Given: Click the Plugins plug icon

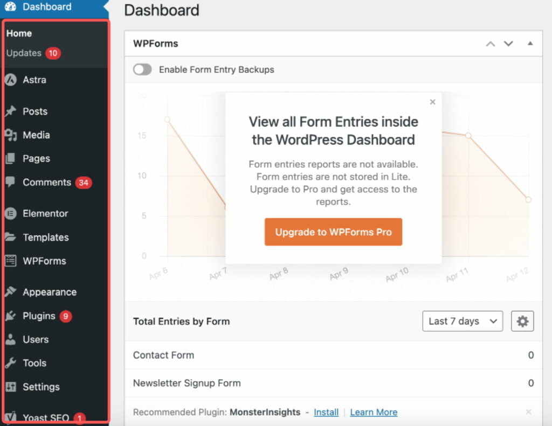Looking at the screenshot, I should click(x=11, y=316).
